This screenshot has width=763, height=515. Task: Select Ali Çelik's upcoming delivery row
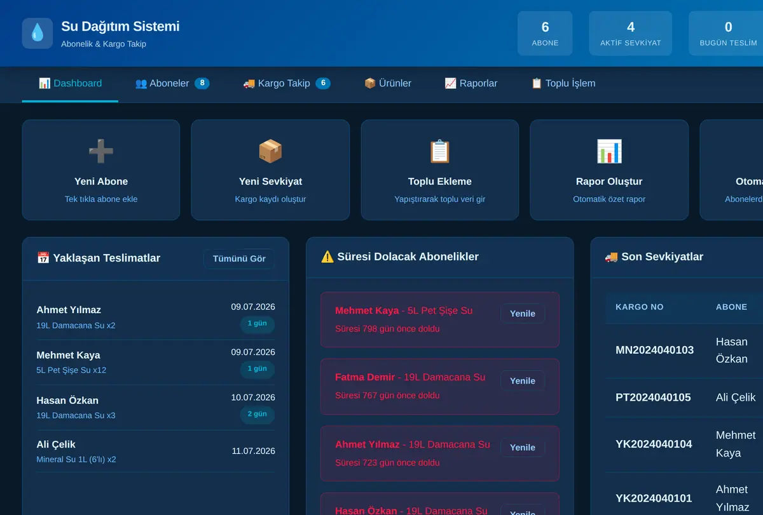pyautogui.click(x=156, y=451)
